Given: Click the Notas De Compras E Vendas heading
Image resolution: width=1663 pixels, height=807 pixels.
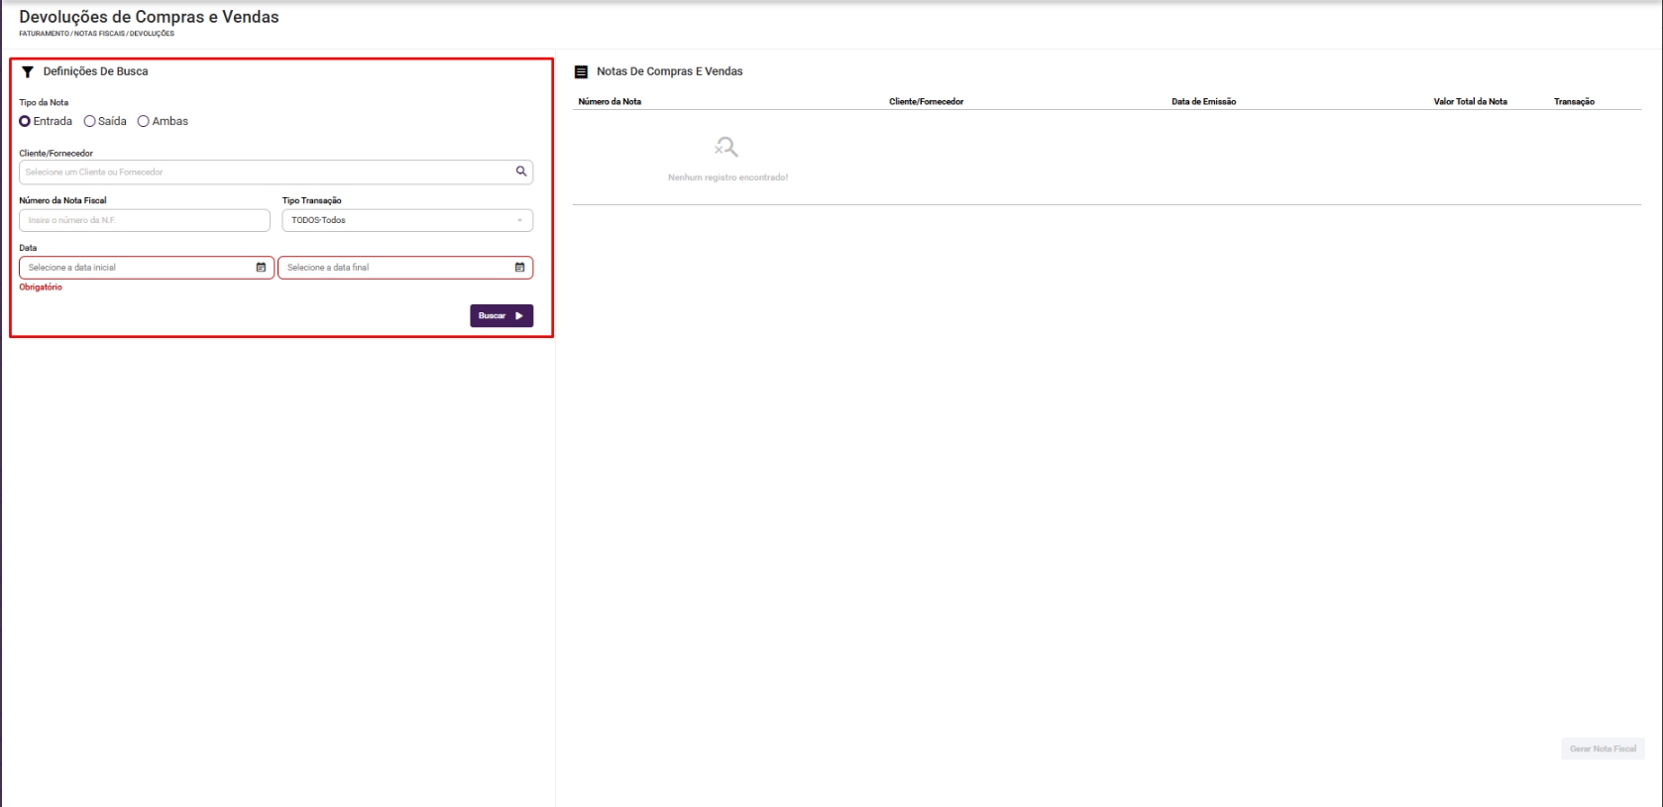Looking at the screenshot, I should coord(670,71).
